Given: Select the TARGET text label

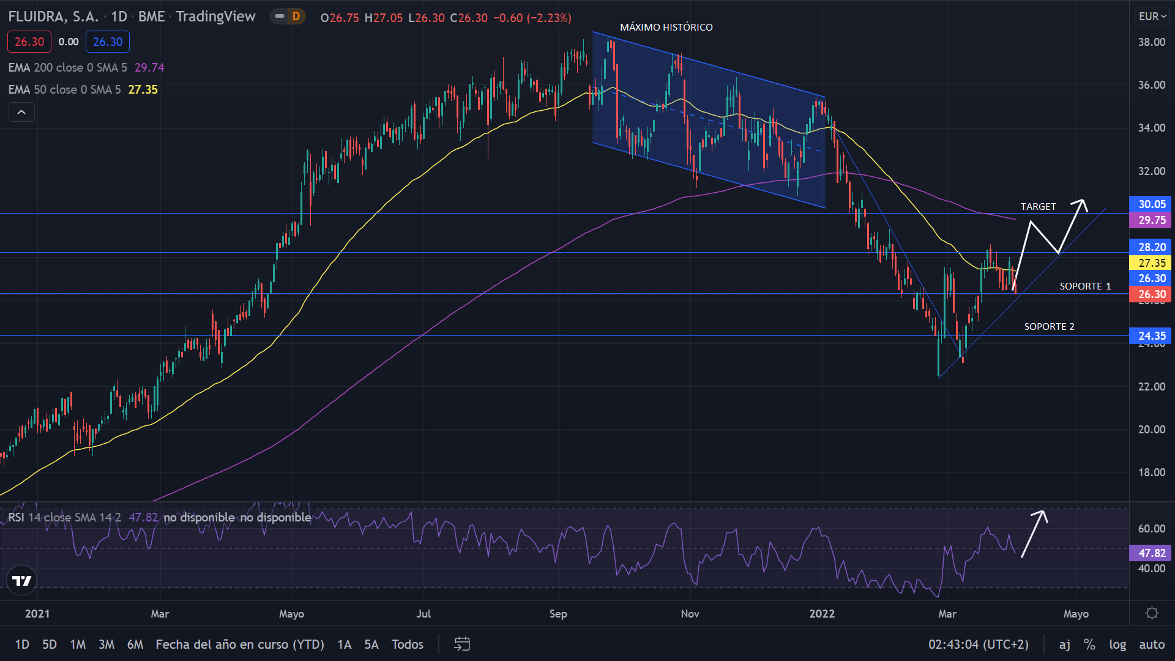Looking at the screenshot, I should (x=1038, y=207).
